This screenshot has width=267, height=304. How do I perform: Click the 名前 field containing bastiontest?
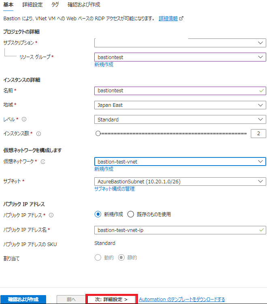(180, 91)
